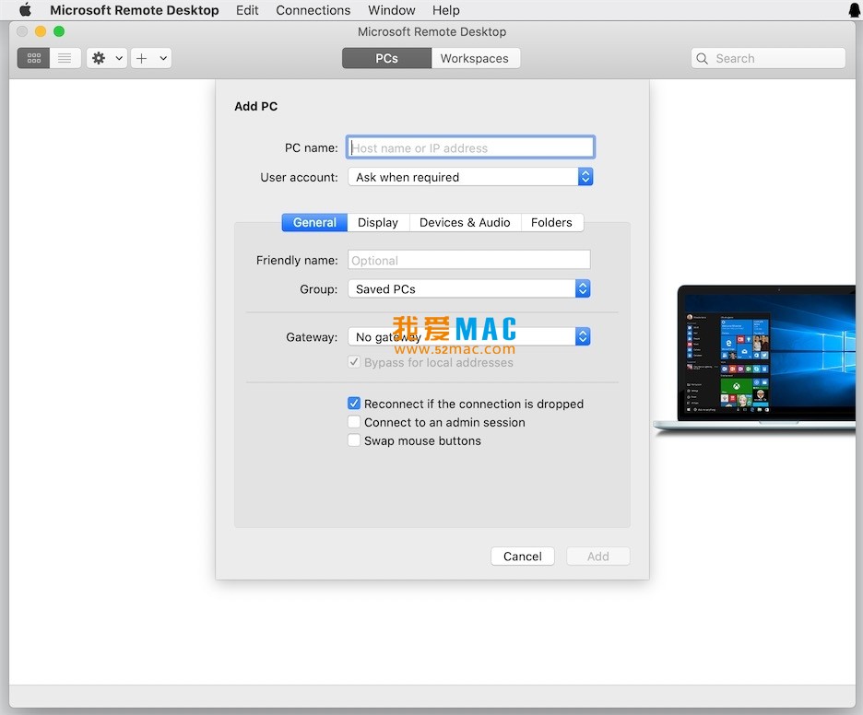The width and height of the screenshot is (863, 715).
Task: Click the Windows laptop preview image
Action: [757, 359]
